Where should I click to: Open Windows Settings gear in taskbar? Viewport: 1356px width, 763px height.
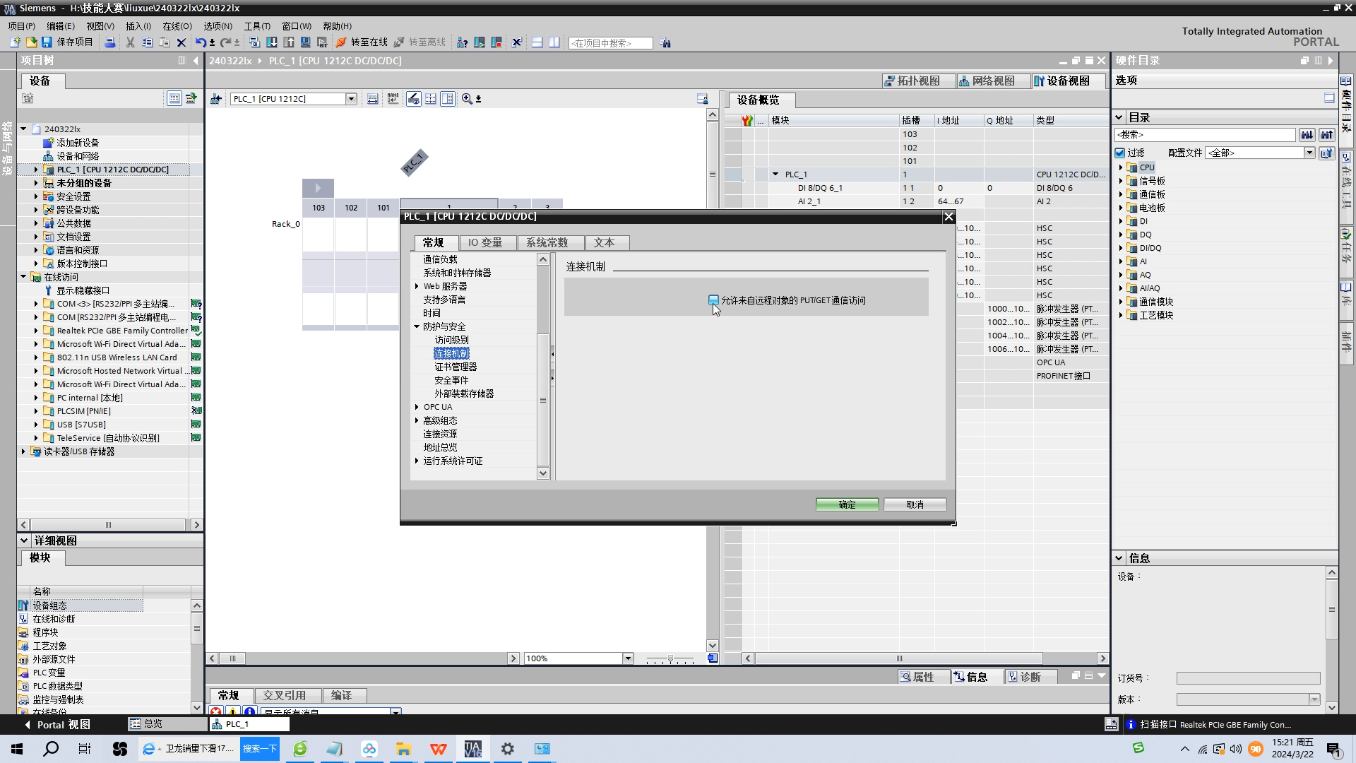[508, 749]
